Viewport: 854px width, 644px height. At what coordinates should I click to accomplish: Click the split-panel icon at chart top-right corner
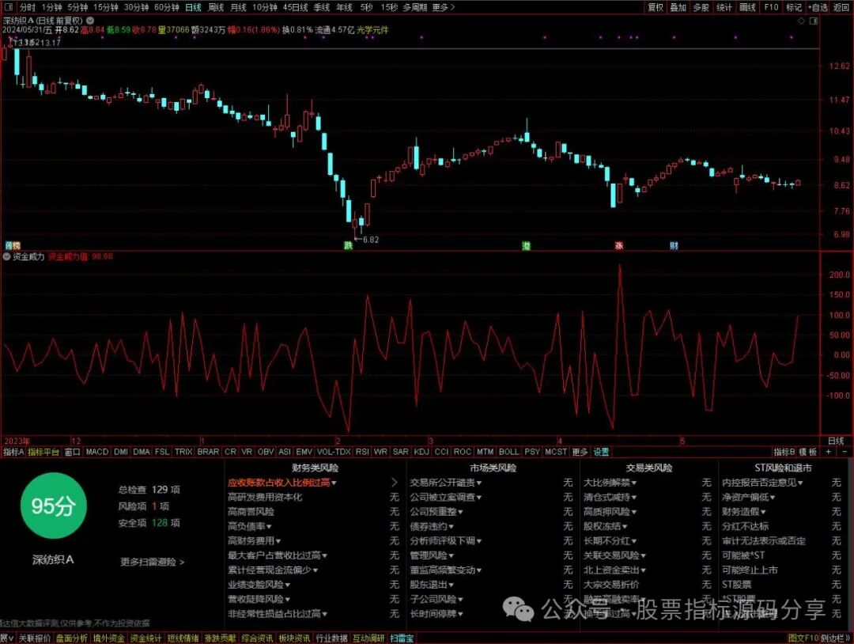point(814,21)
